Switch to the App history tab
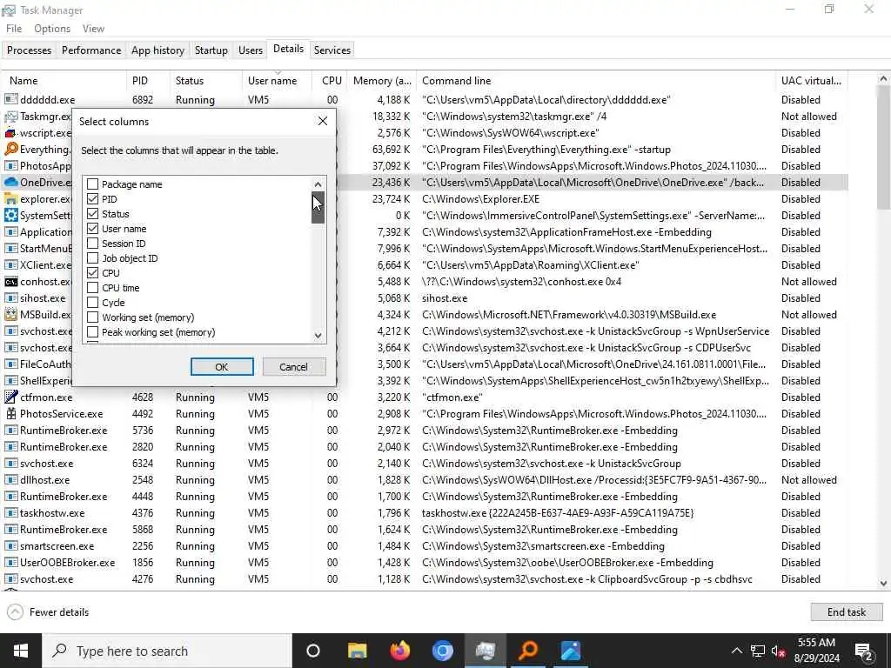The image size is (891, 668). (x=158, y=50)
